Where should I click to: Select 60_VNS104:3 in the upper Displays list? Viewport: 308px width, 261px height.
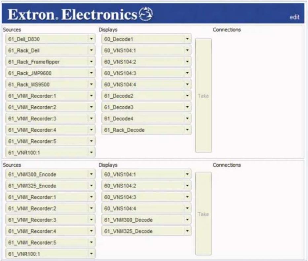click(x=146, y=73)
